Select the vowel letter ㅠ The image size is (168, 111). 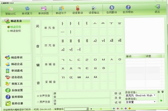[119, 23]
